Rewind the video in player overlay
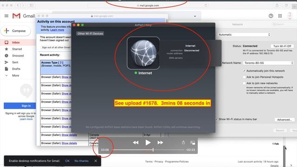297x167 pixels. click(136, 142)
